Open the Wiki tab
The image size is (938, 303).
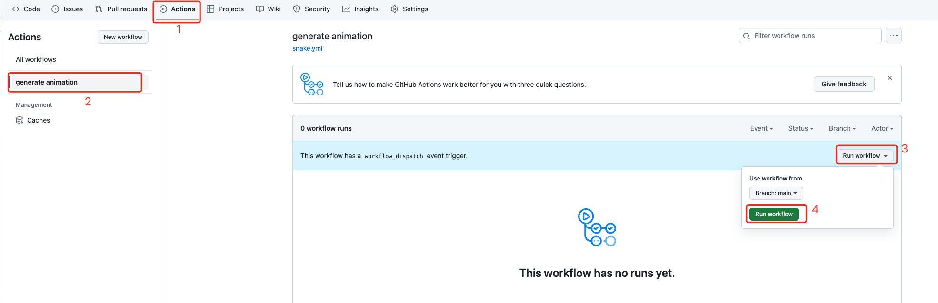[269, 9]
